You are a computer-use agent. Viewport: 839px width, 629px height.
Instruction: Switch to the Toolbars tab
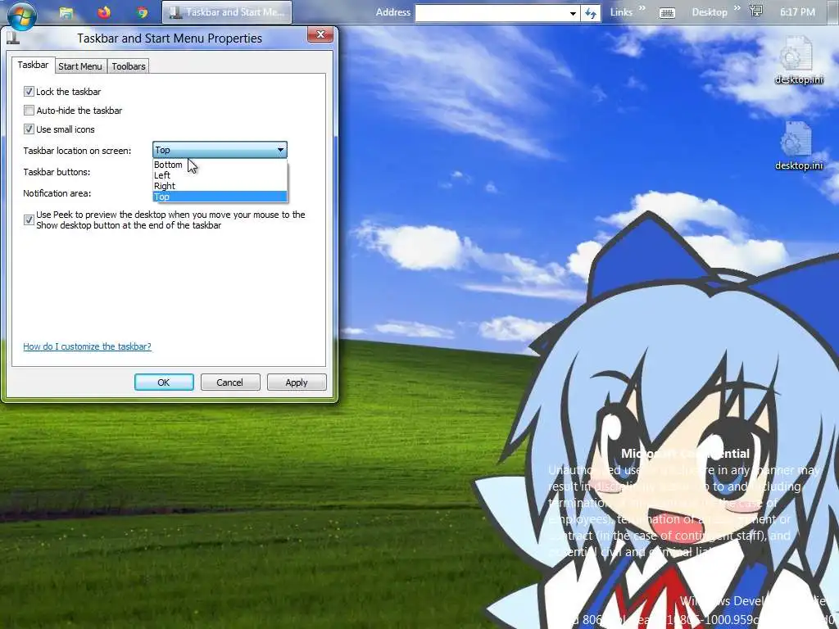point(129,66)
